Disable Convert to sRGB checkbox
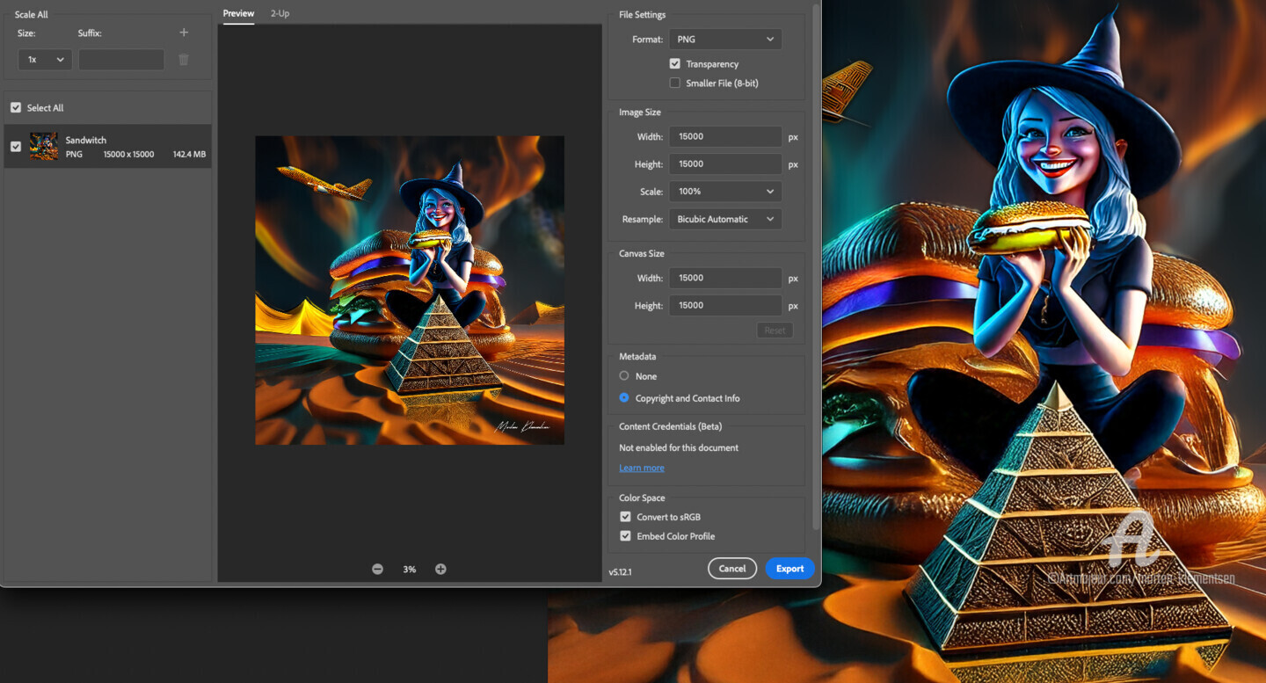Viewport: 1266px width, 683px height. click(x=625, y=517)
